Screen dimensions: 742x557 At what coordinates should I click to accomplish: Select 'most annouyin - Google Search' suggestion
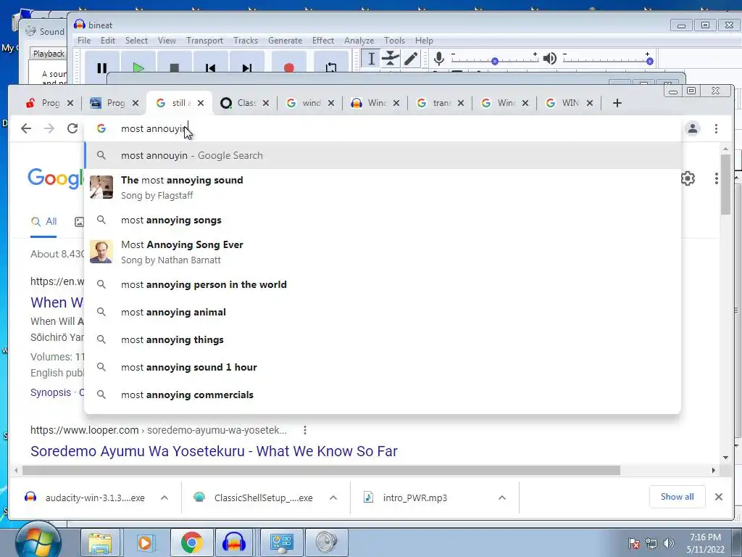point(383,155)
